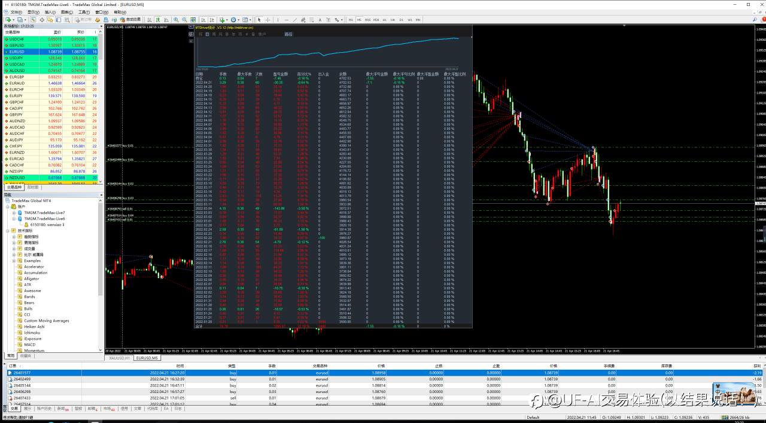Select the Alligator indicator
This screenshot has height=423, width=766.
tap(31, 279)
